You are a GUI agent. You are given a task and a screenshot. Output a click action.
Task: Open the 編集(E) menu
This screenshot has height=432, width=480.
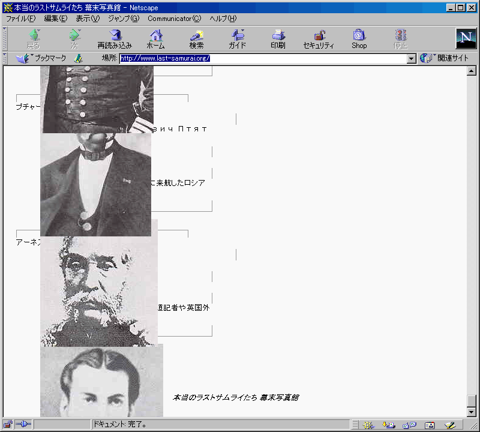pyautogui.click(x=55, y=19)
